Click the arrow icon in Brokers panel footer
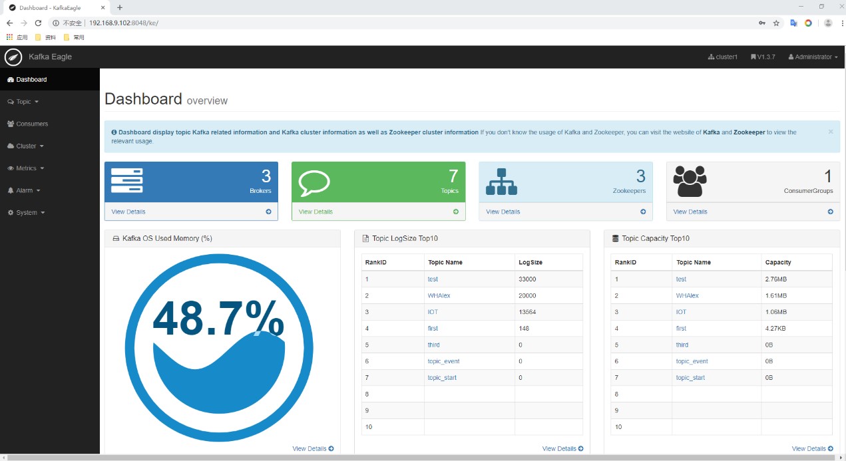The height and width of the screenshot is (461, 846). (268, 212)
